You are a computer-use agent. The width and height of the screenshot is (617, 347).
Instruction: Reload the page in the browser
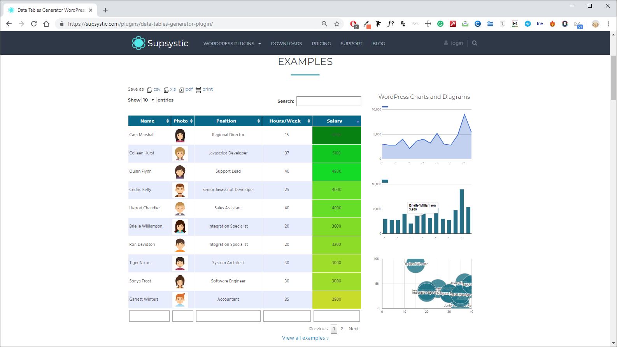coord(34,24)
